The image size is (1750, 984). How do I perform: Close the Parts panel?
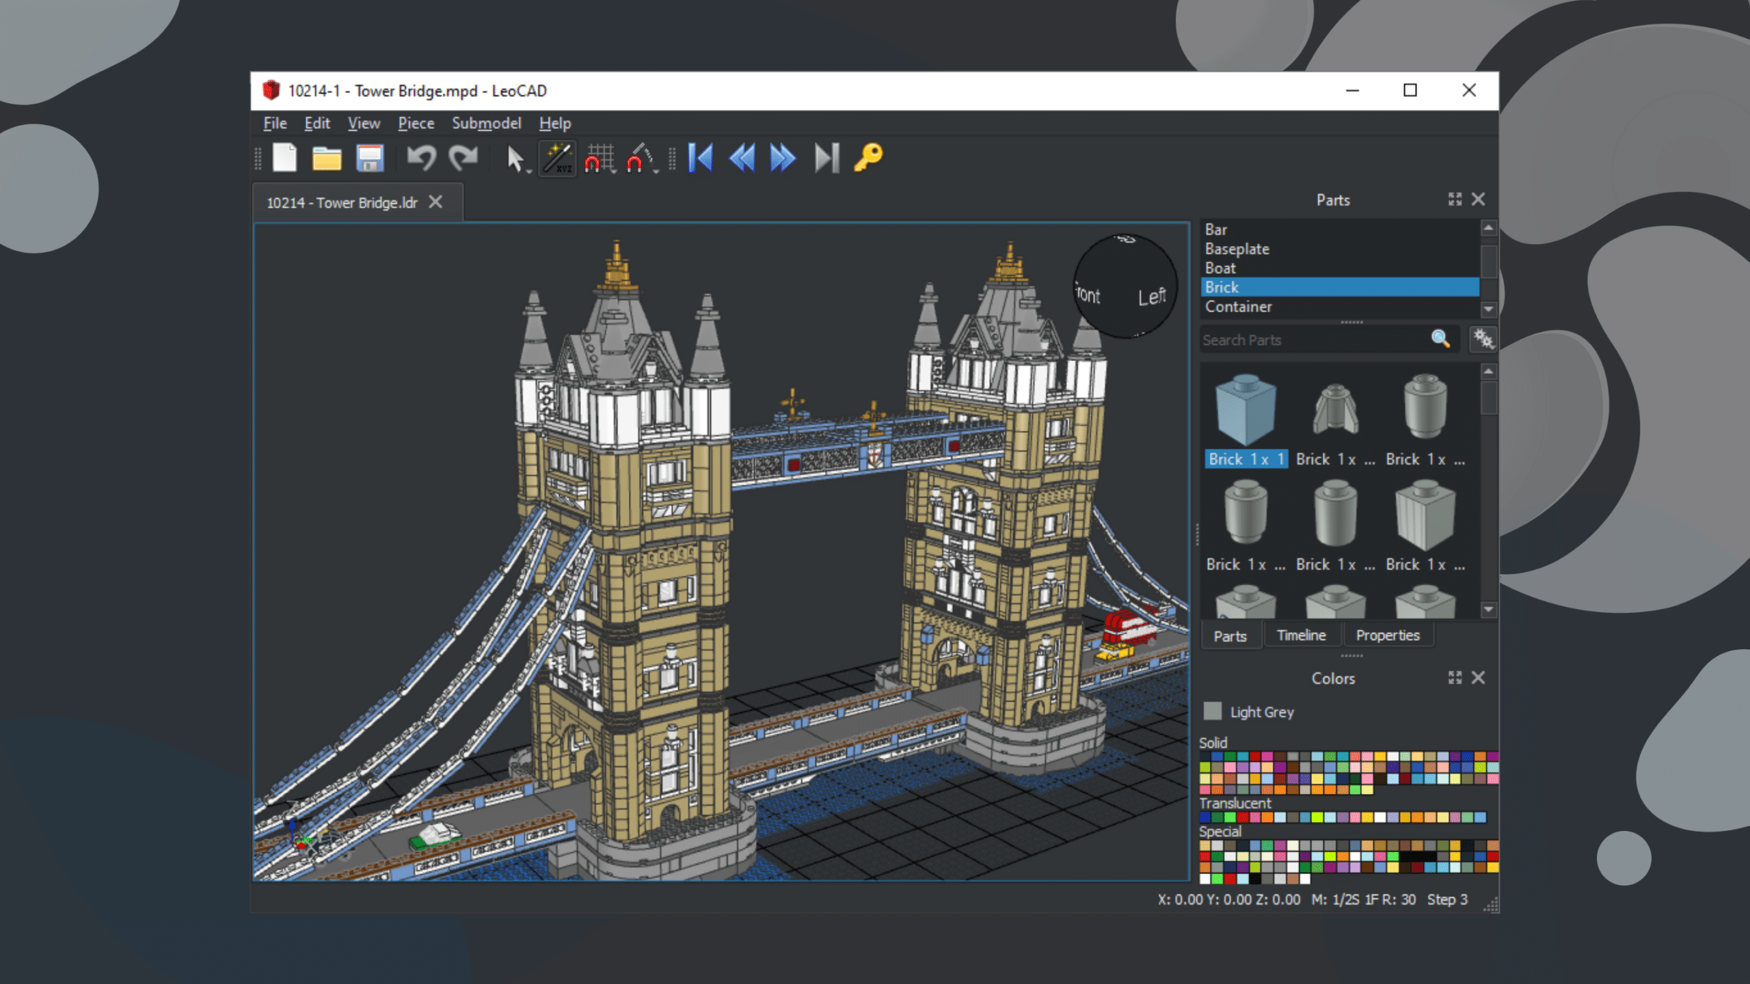(1478, 199)
